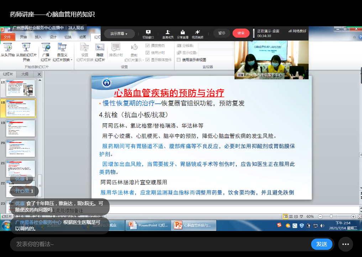Click the Video Beauty (视频美颜) icon
The image size is (362, 257).
pos(198,34)
